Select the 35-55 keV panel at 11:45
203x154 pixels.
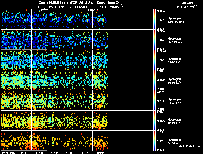coord(24,80)
